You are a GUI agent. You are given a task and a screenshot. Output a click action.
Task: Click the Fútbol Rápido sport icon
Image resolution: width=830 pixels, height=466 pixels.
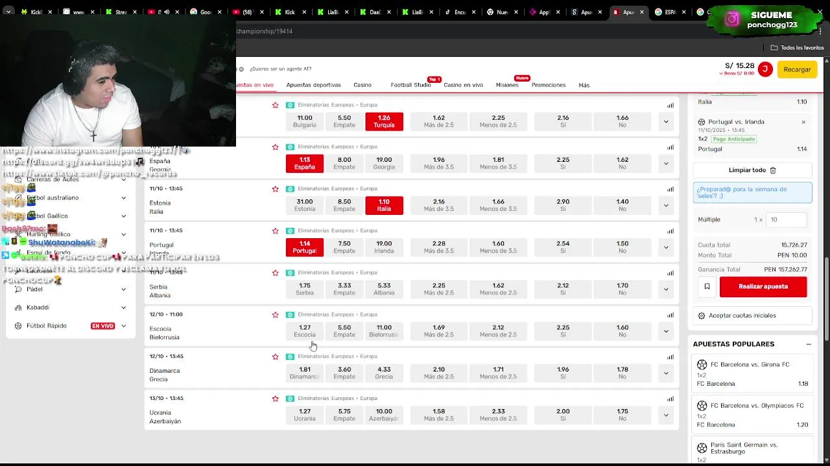coord(18,326)
